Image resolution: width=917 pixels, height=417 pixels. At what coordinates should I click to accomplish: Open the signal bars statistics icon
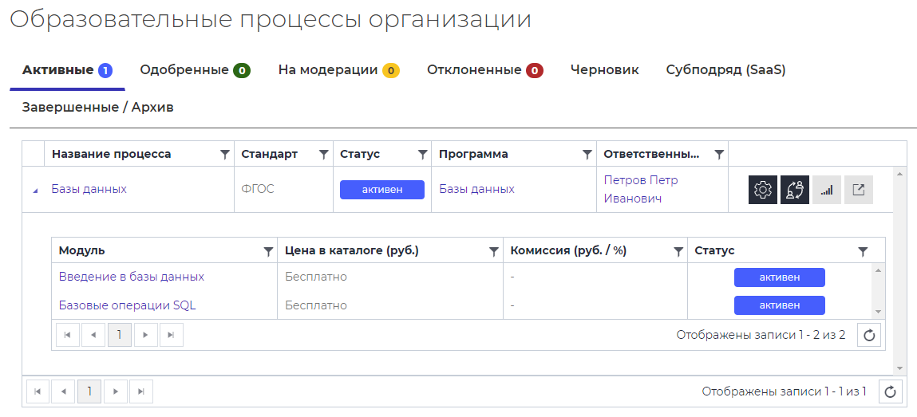click(x=826, y=190)
